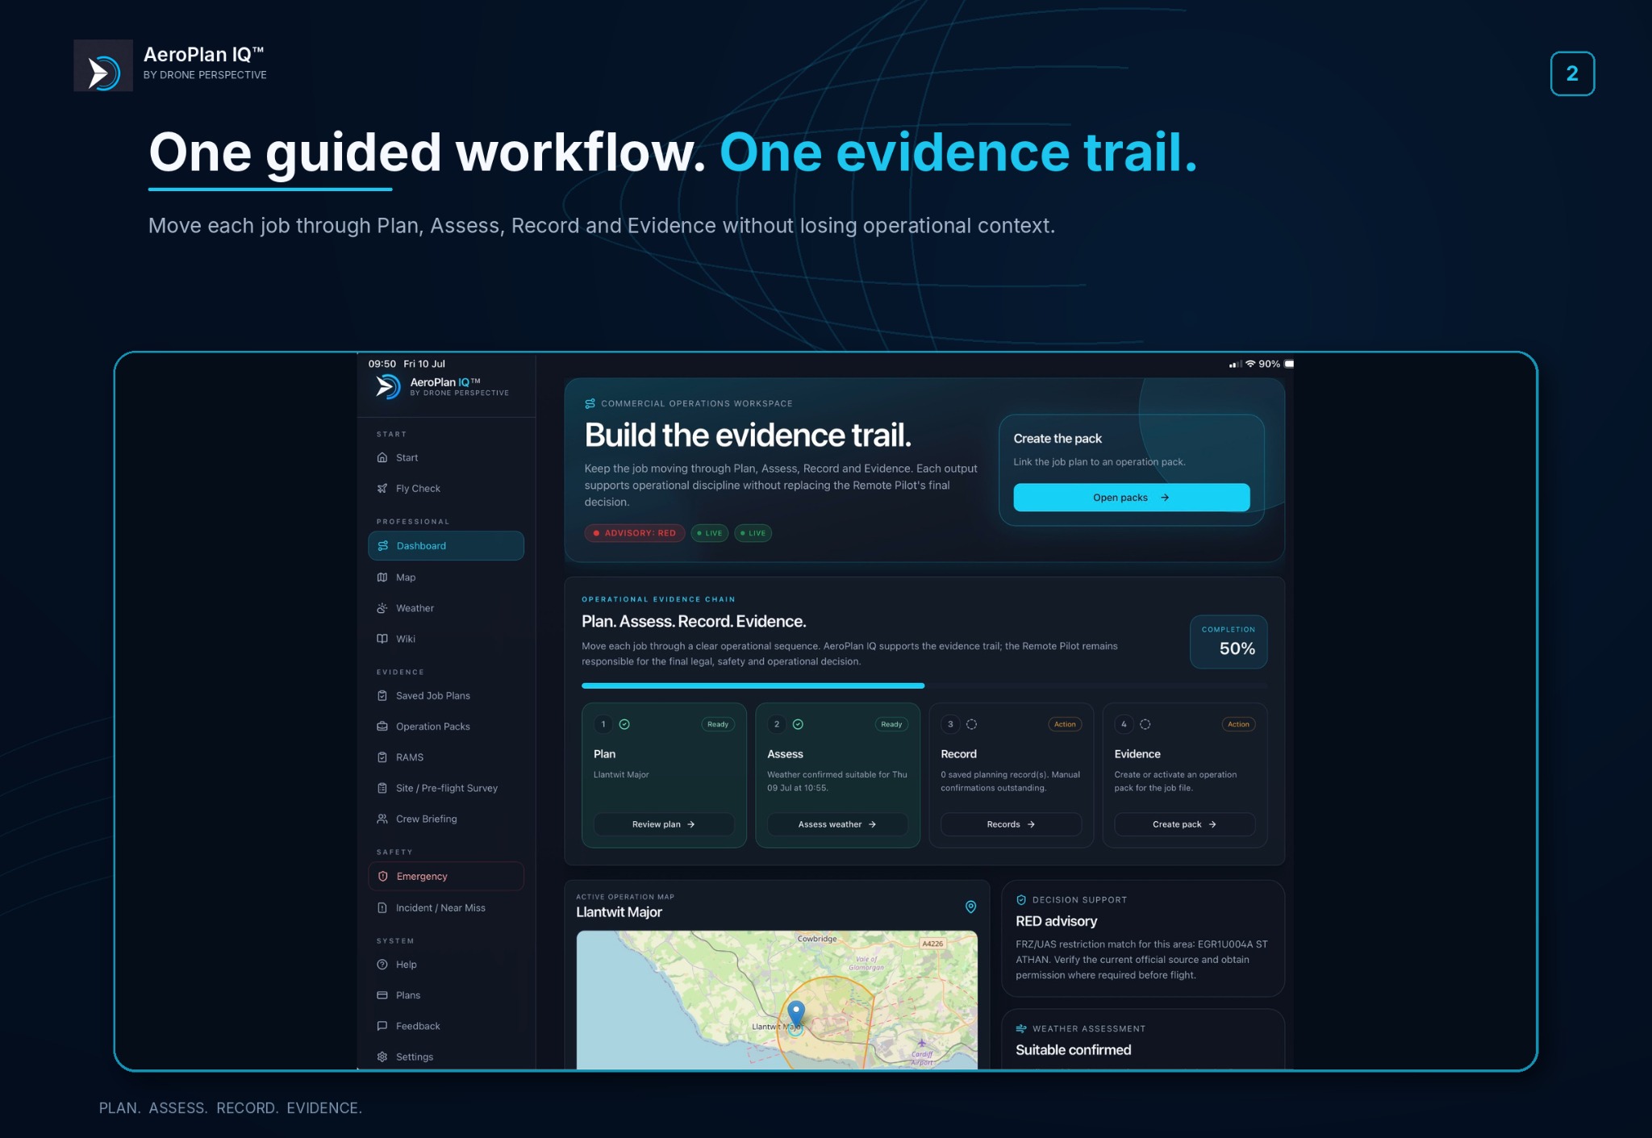Click the 'Create the pack' heading
The width and height of the screenshot is (1652, 1138).
[1057, 438]
